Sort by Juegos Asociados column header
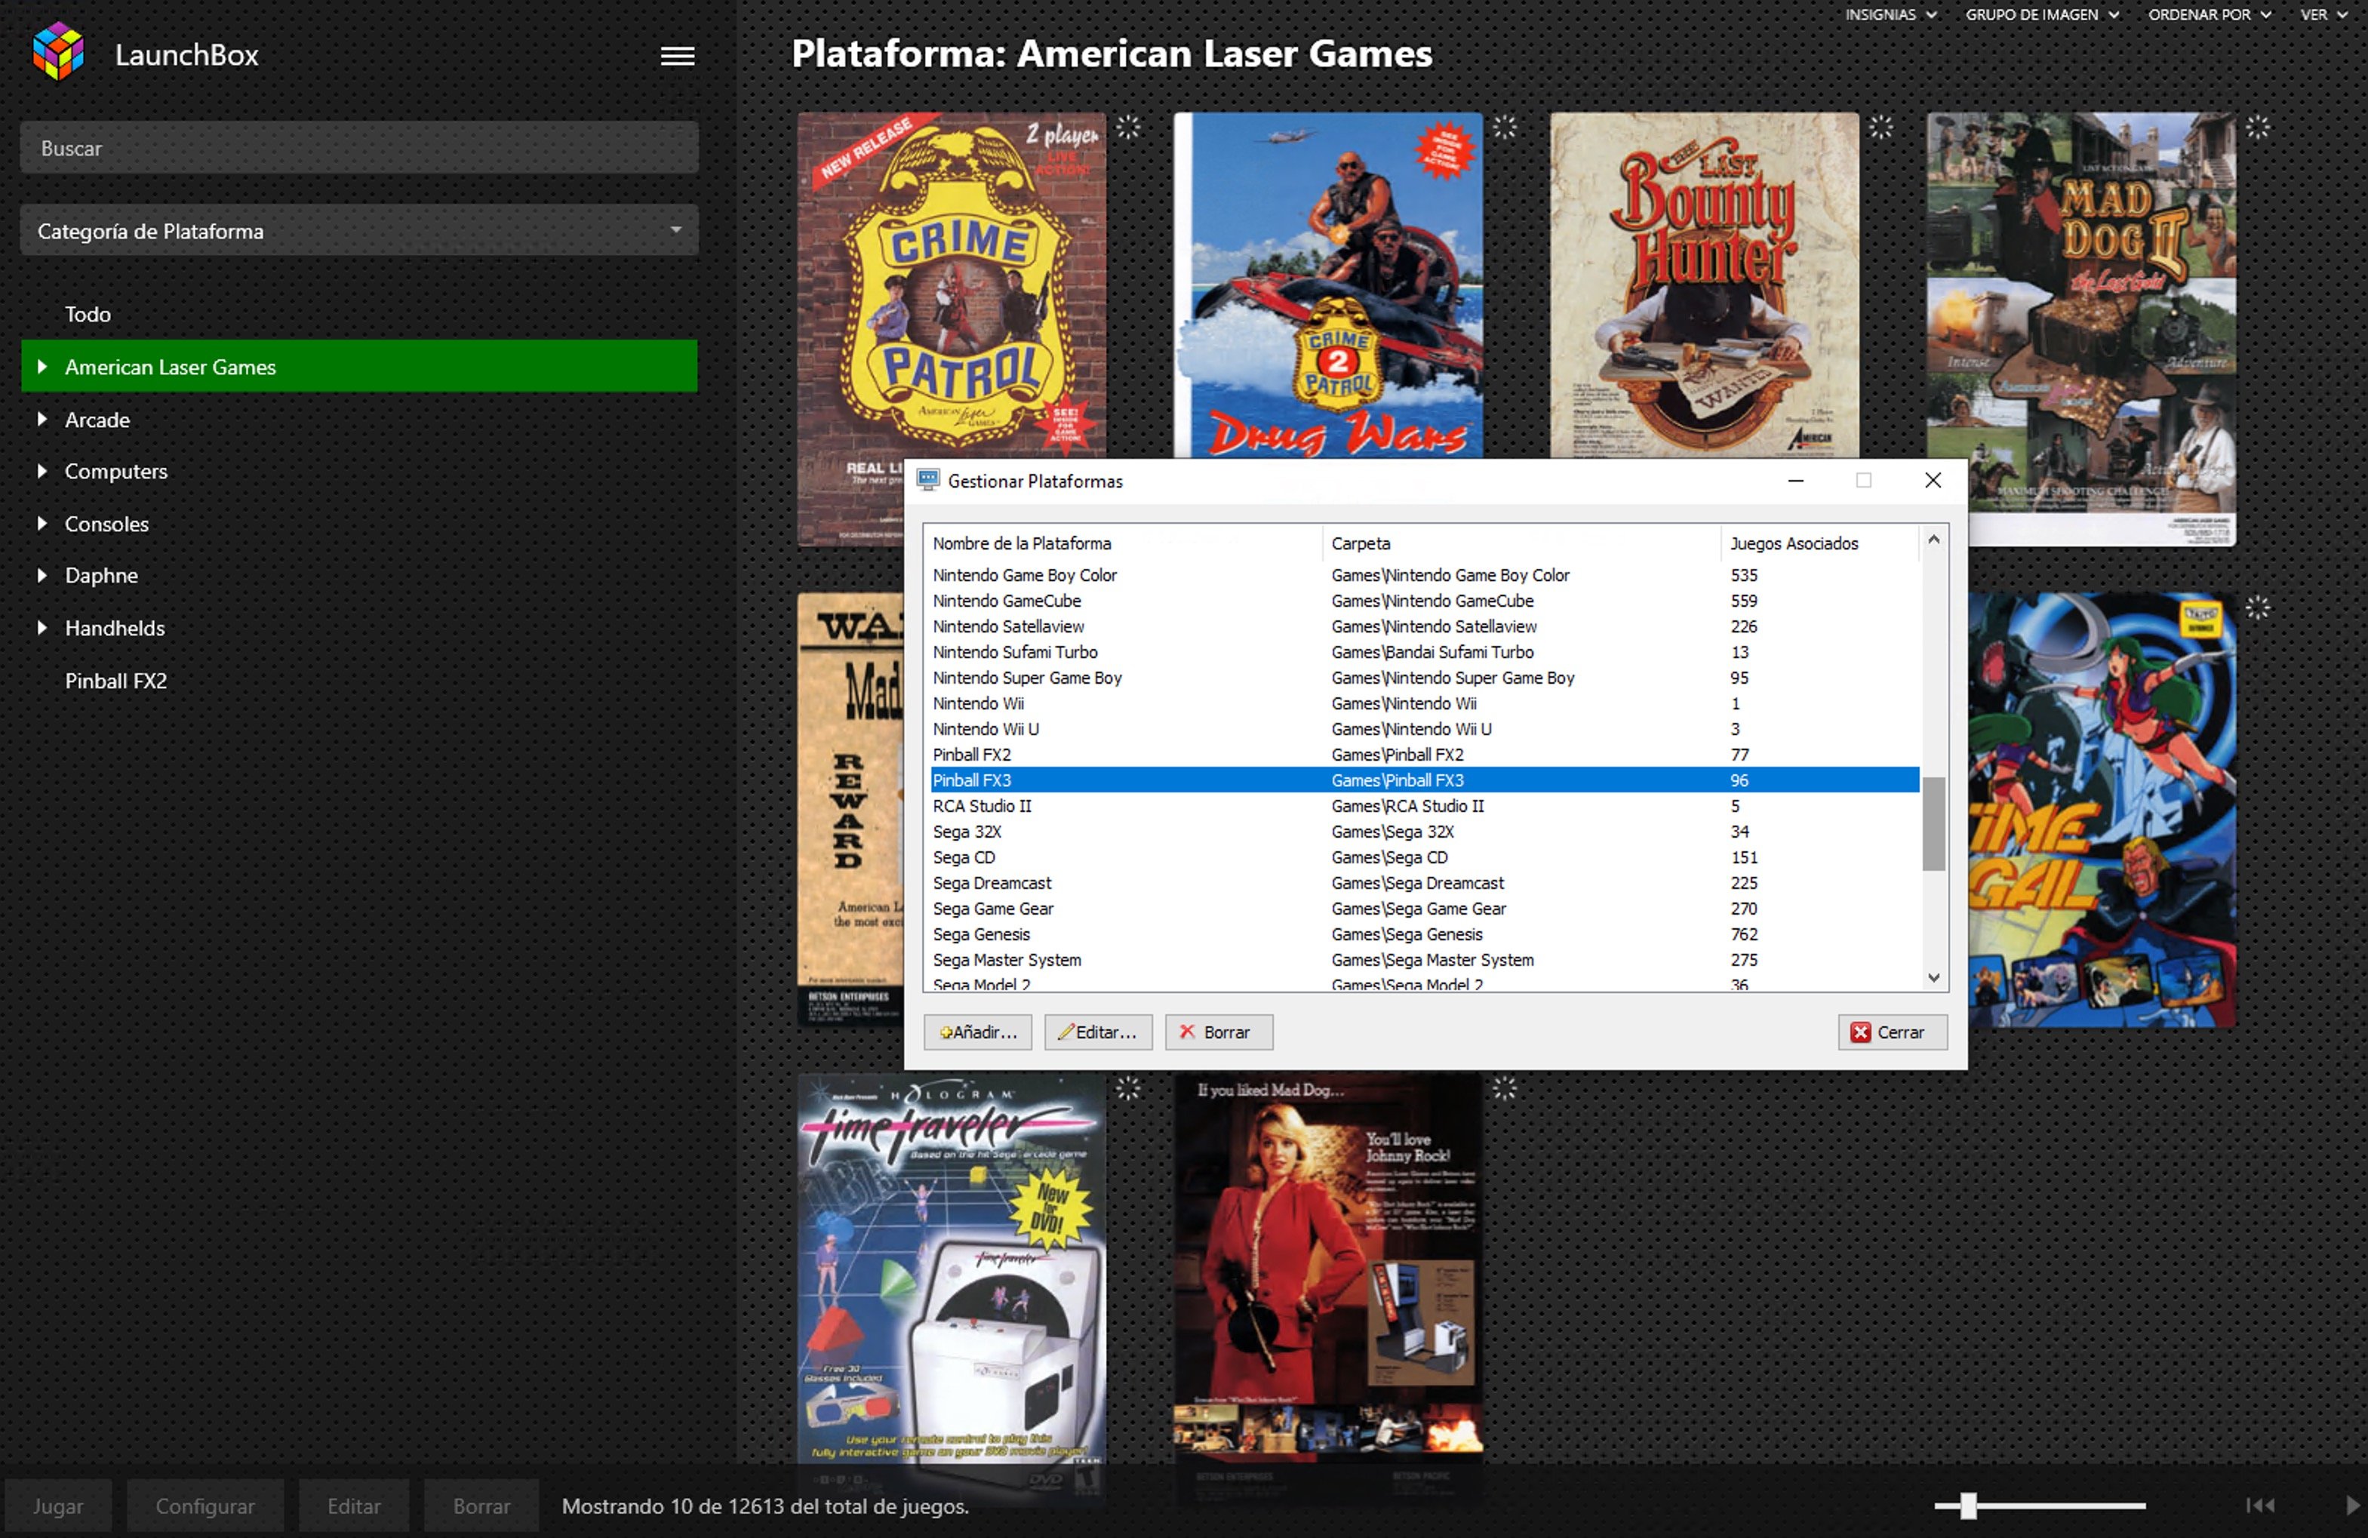This screenshot has width=2368, height=1538. point(1819,543)
